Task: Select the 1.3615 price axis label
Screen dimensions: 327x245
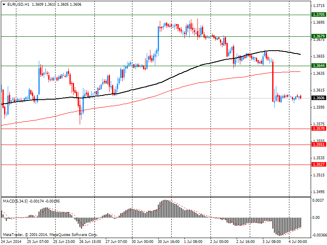Action: [x=319, y=90]
